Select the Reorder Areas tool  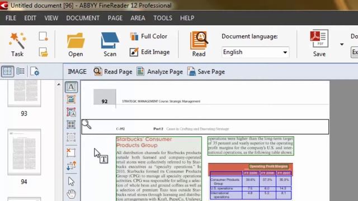coord(71,166)
